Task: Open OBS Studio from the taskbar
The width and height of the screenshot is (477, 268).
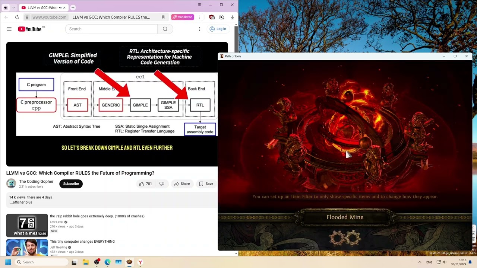Action: 97,262
